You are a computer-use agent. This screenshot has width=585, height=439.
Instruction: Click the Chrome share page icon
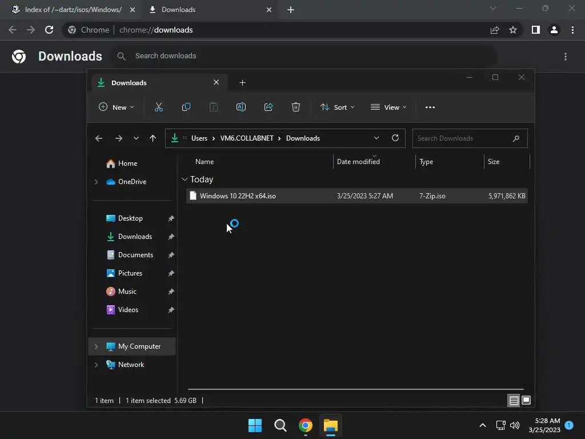pyautogui.click(x=495, y=30)
